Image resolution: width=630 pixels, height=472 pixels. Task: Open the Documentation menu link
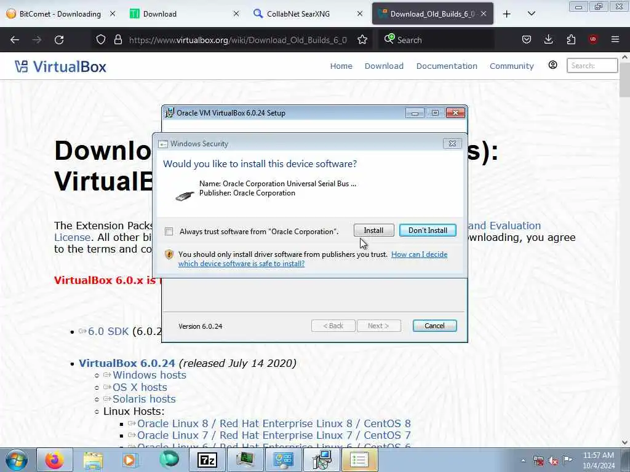click(x=447, y=66)
